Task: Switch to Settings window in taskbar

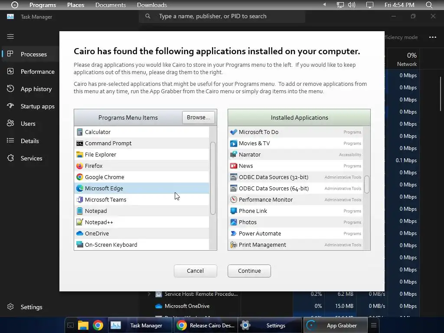Action: (x=271, y=325)
